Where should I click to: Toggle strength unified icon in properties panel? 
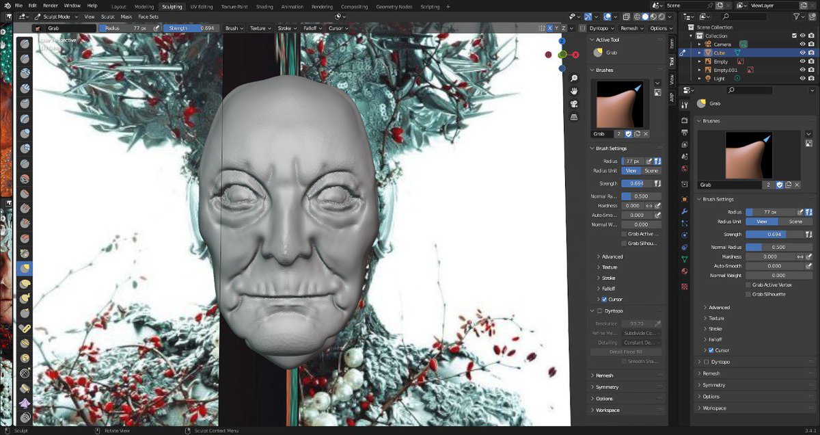808,234
